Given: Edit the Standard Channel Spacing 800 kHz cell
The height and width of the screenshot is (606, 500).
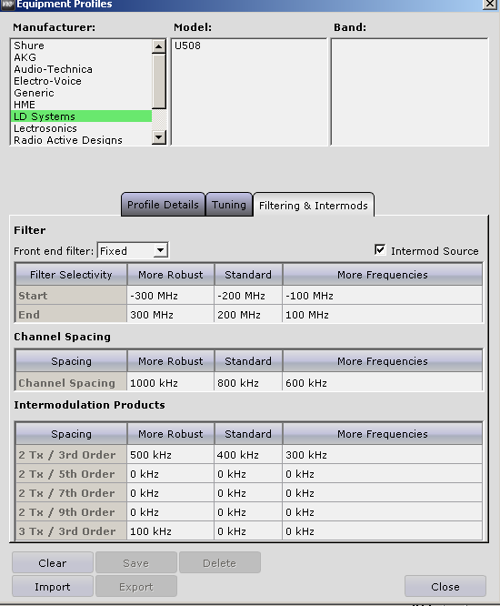Looking at the screenshot, I should (248, 382).
